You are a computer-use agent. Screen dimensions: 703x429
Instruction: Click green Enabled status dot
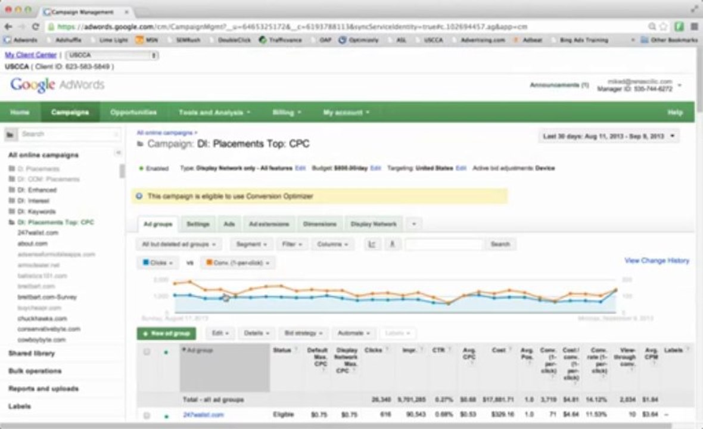(x=141, y=169)
